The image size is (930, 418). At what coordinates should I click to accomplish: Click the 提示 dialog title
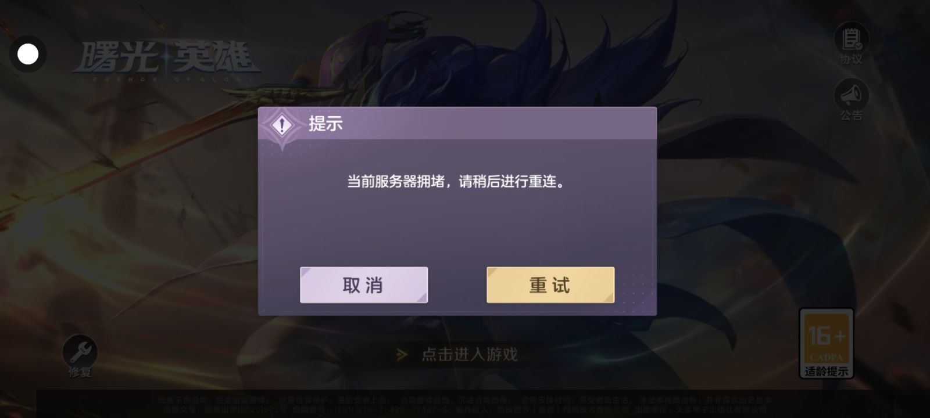(x=325, y=124)
